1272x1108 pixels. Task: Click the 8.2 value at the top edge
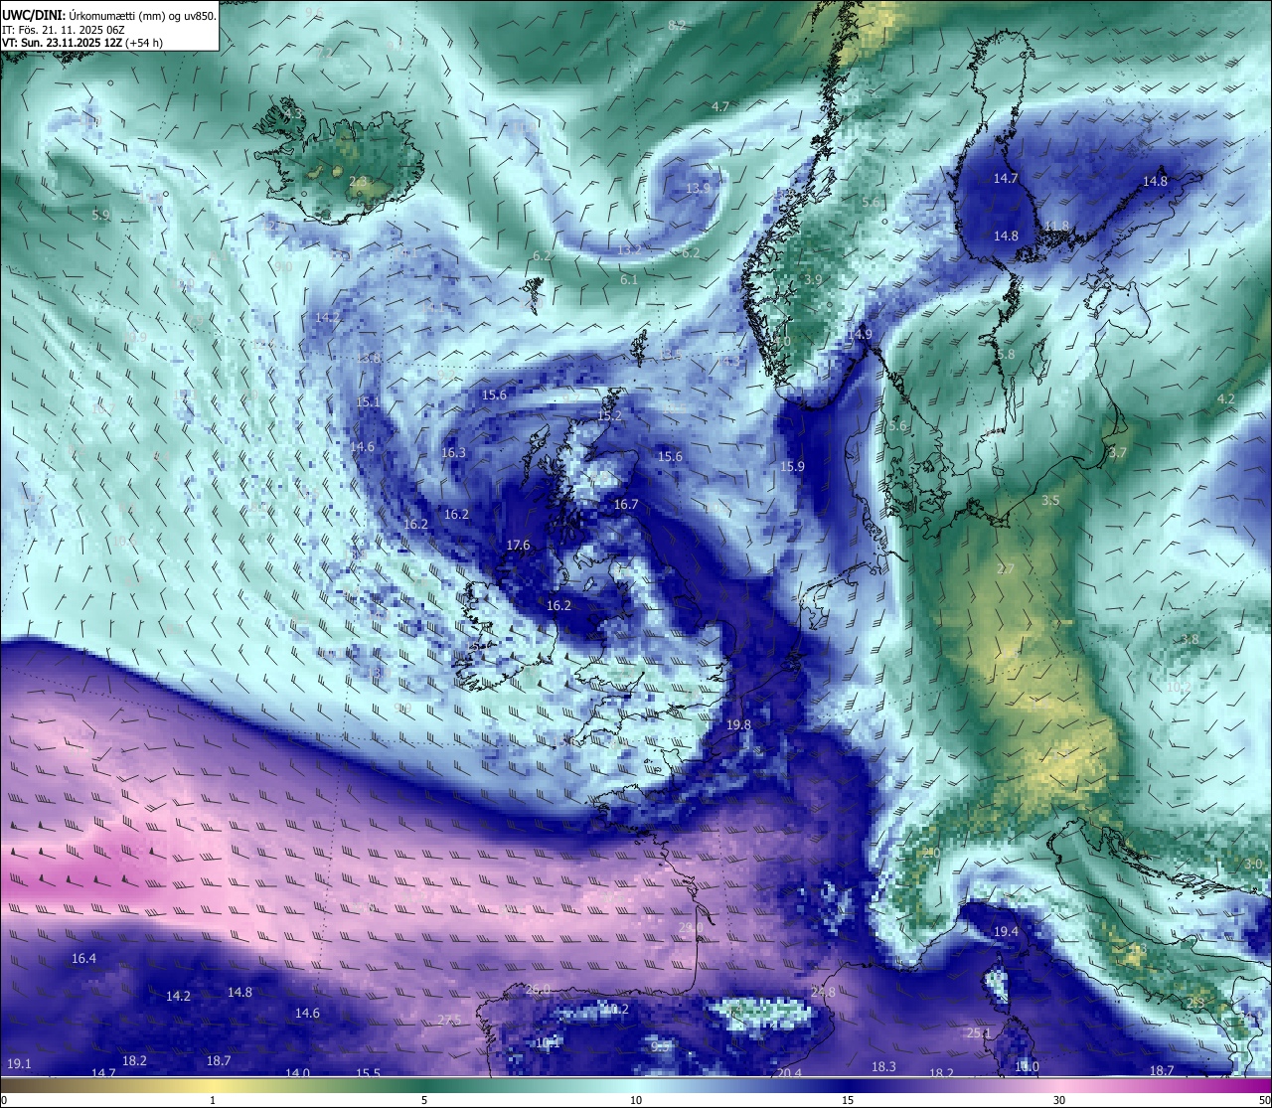coord(677,25)
